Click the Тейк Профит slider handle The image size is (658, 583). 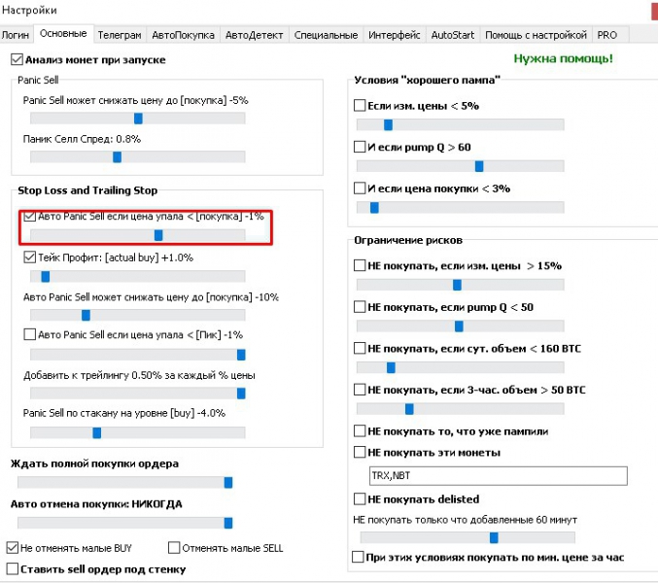click(45, 276)
